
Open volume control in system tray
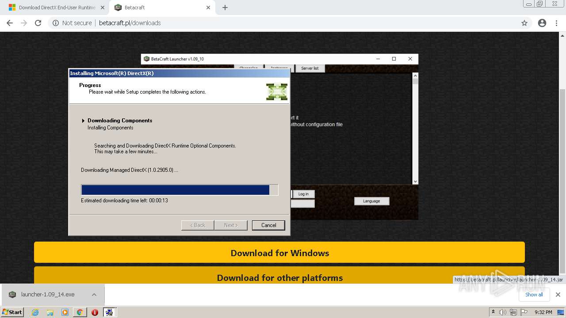point(503,312)
